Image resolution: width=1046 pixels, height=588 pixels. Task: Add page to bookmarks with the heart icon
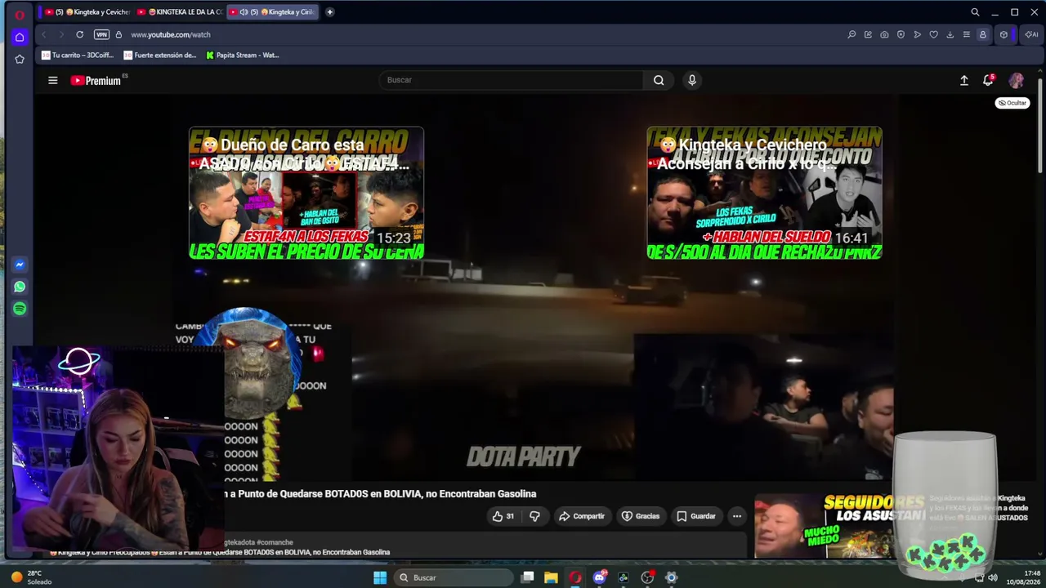click(x=933, y=34)
